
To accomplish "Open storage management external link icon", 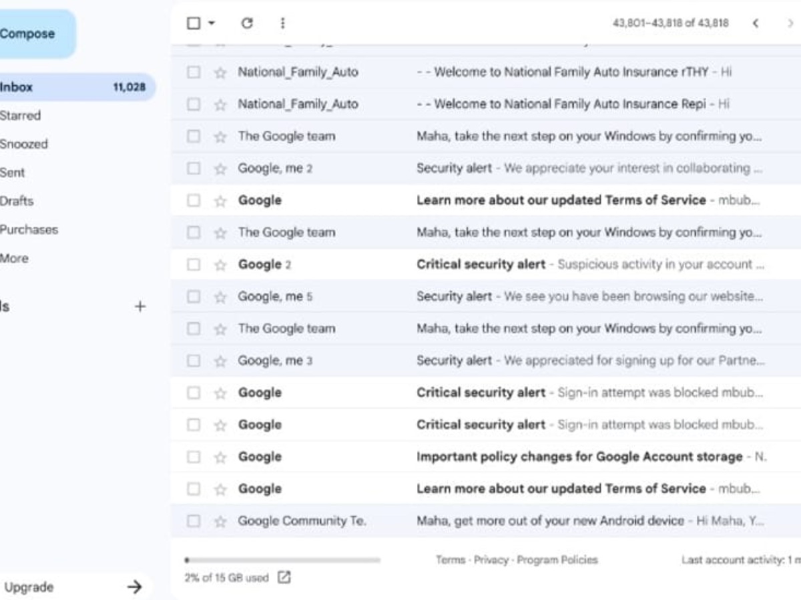I will click(x=284, y=577).
